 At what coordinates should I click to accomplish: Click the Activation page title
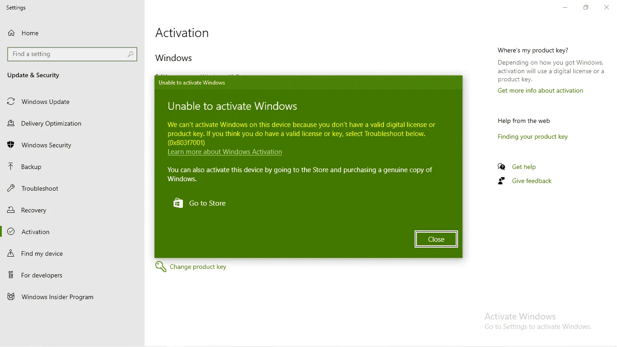[182, 33]
